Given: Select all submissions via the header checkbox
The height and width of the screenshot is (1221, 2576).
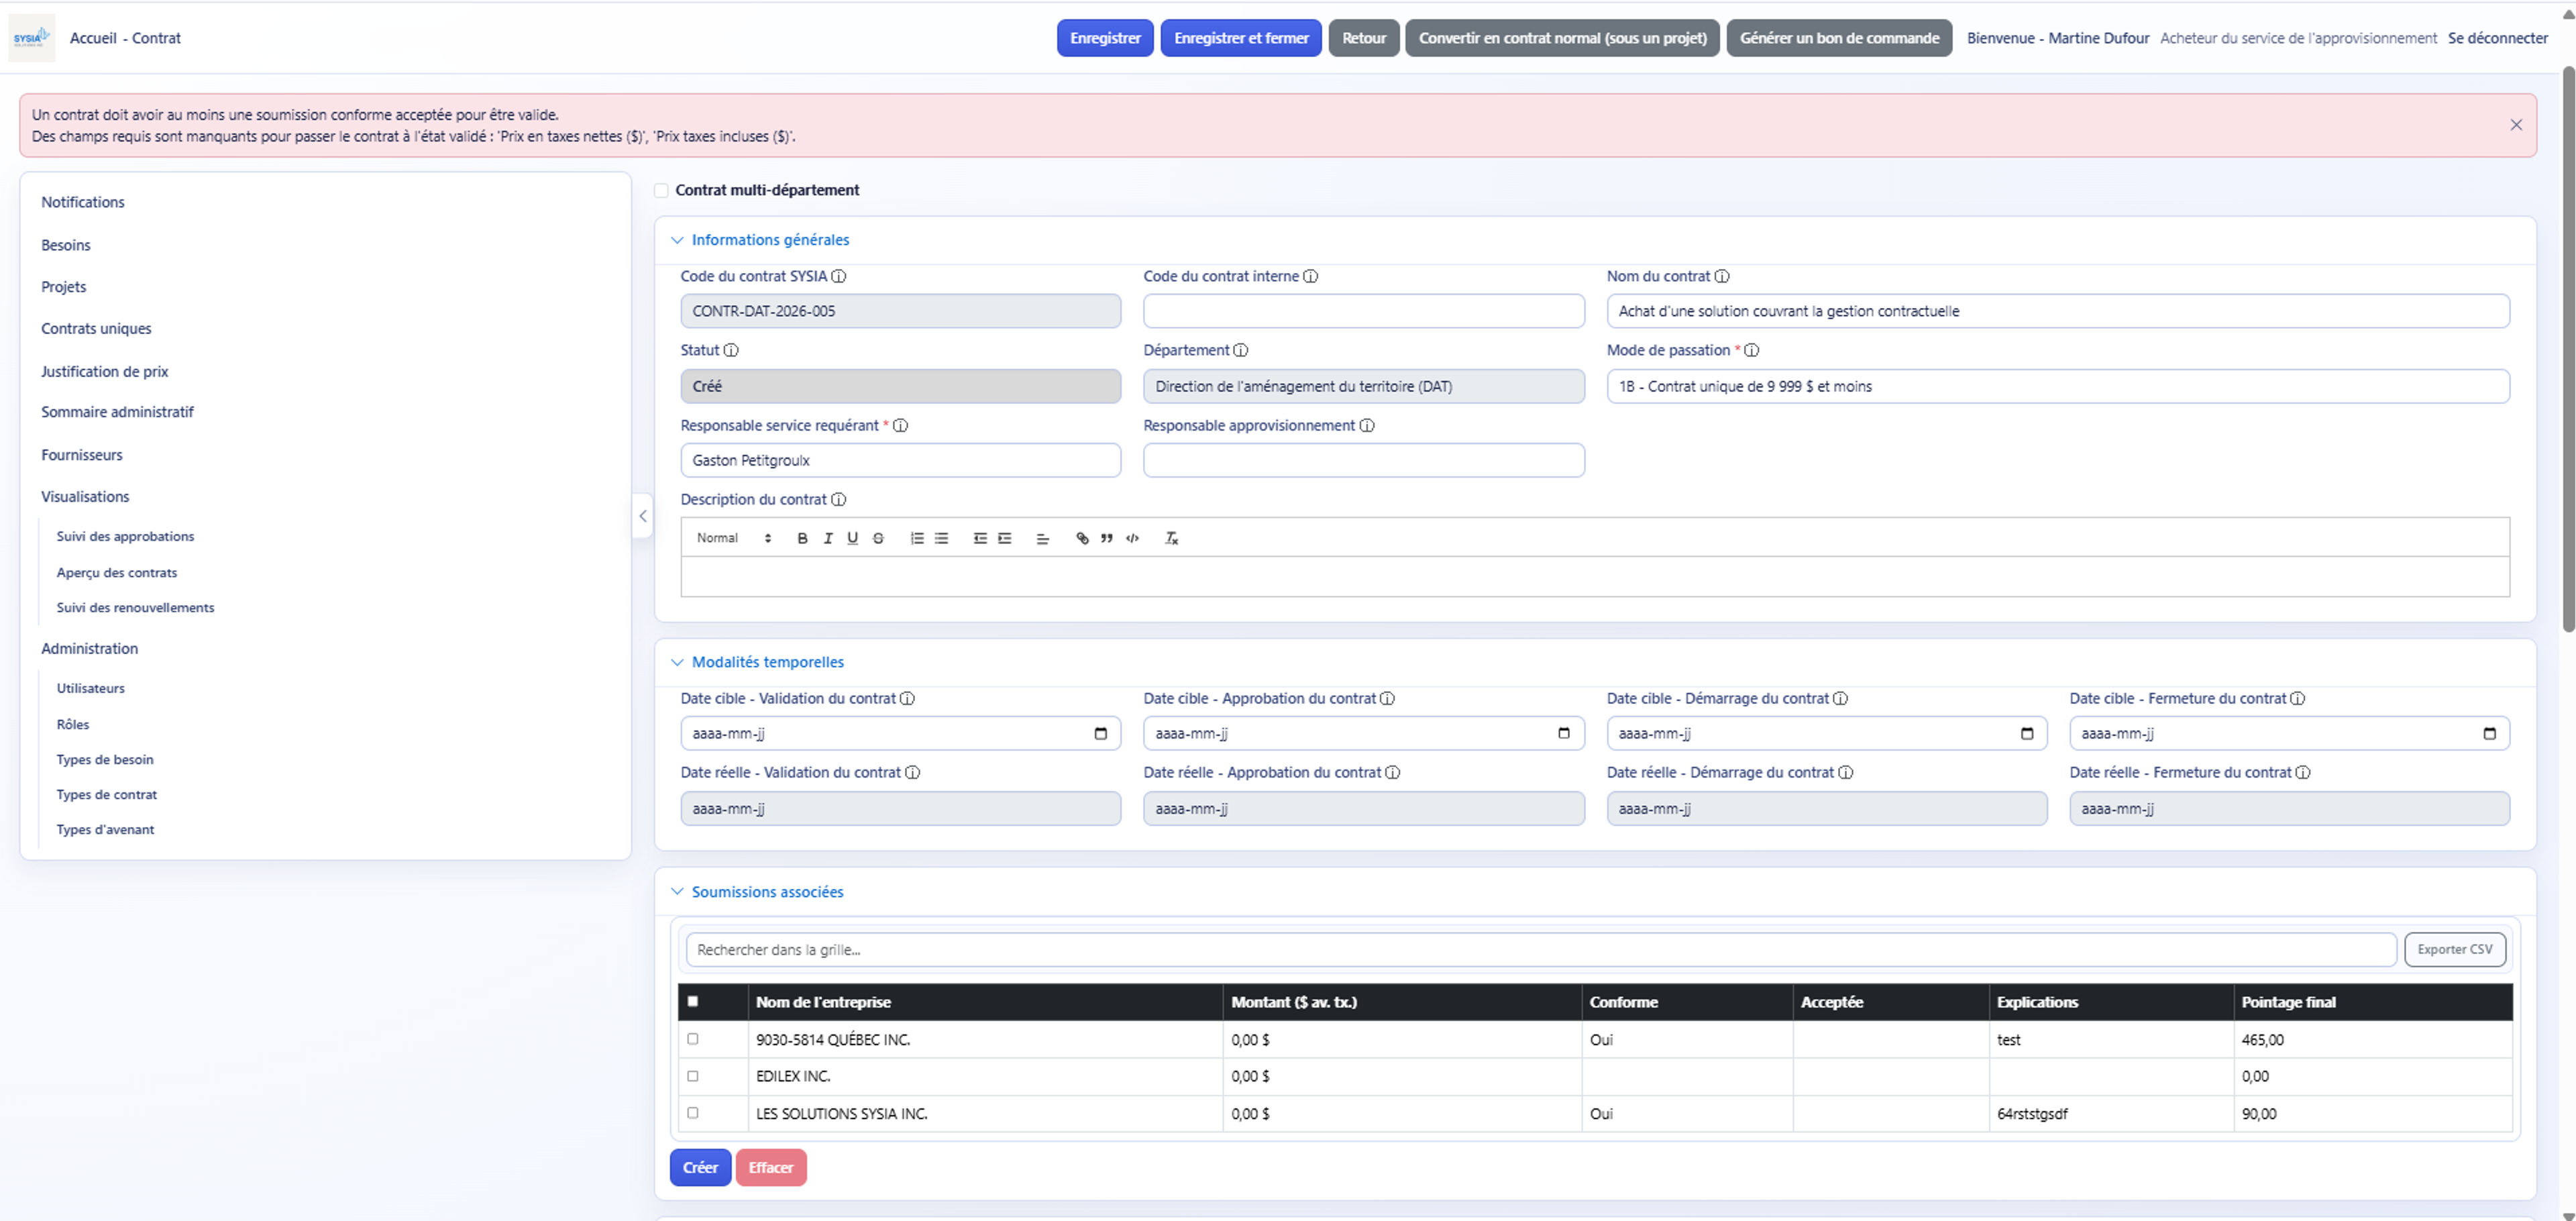Looking at the screenshot, I should [x=693, y=1001].
